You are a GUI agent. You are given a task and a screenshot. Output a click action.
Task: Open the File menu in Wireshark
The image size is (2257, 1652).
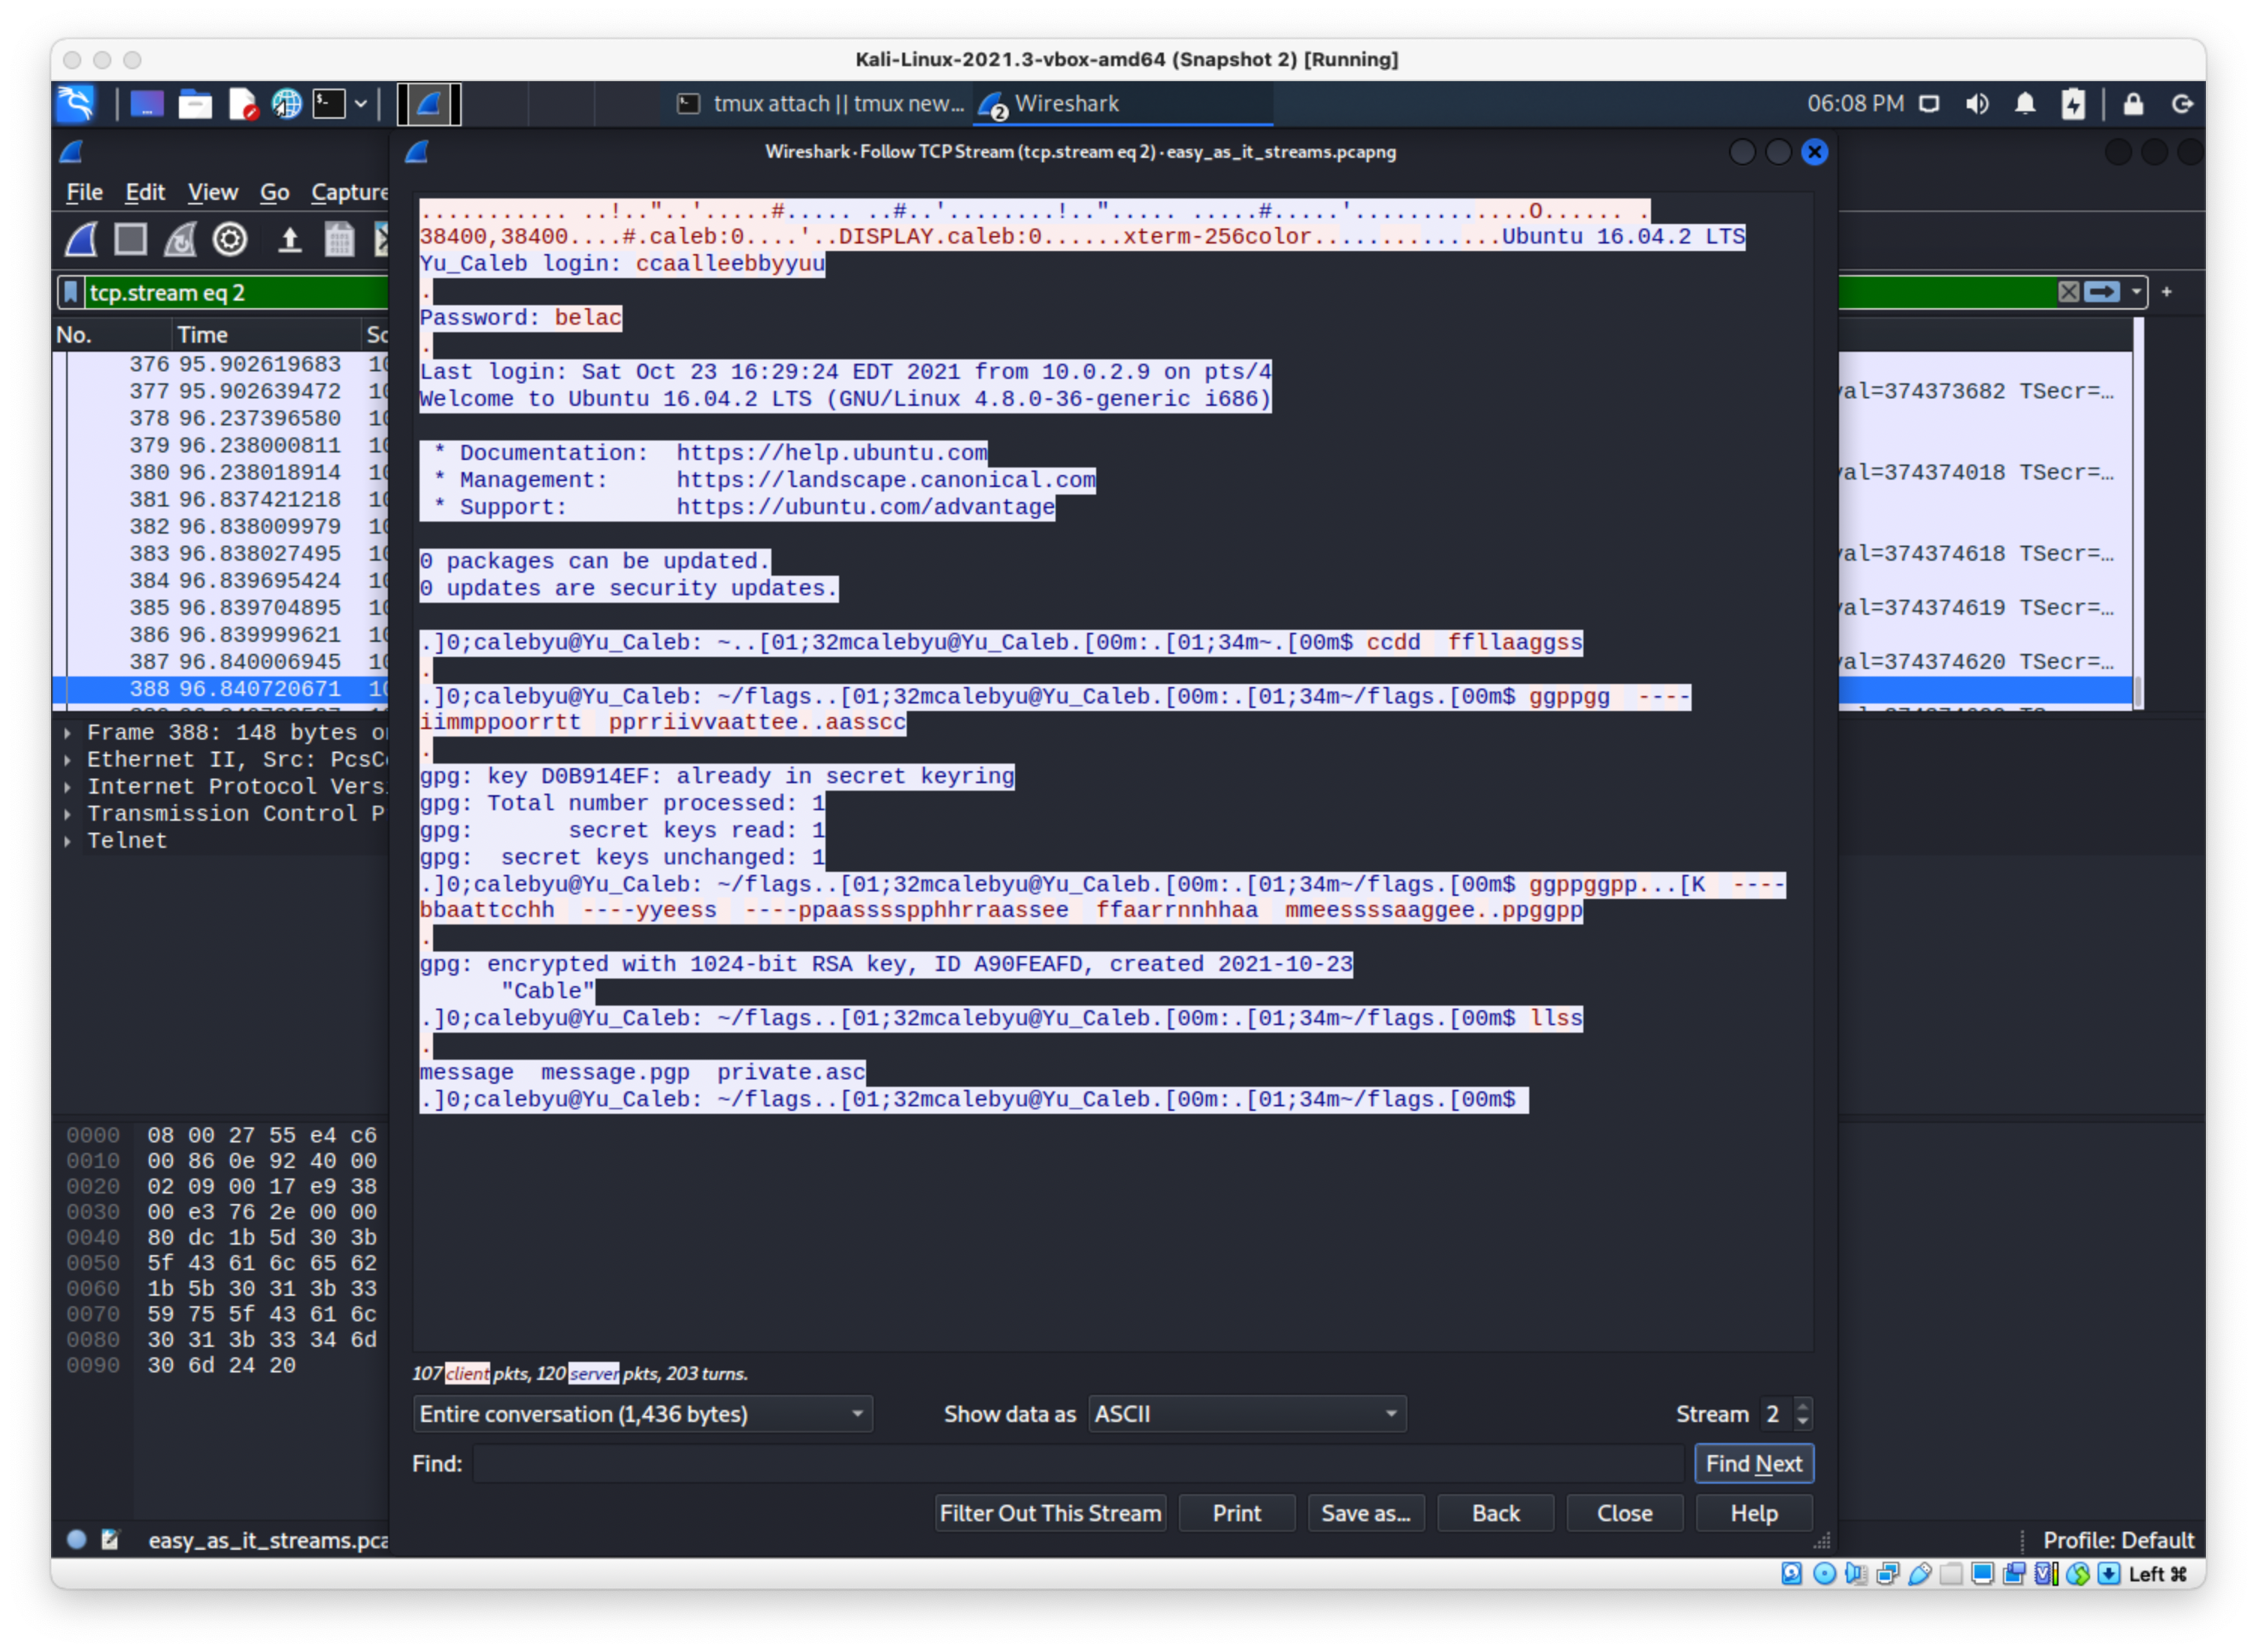[x=84, y=192]
